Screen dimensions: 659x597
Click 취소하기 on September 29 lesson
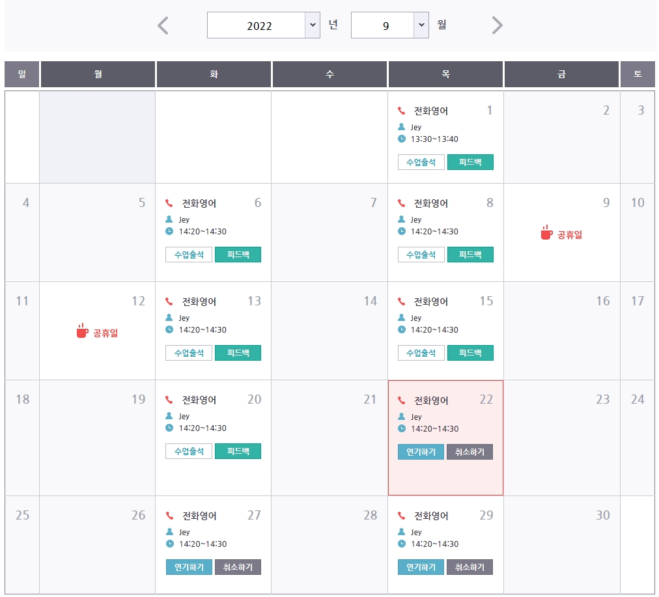click(470, 567)
